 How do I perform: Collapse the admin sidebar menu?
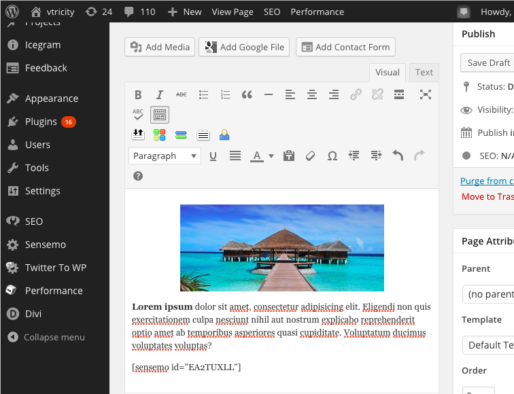46,337
